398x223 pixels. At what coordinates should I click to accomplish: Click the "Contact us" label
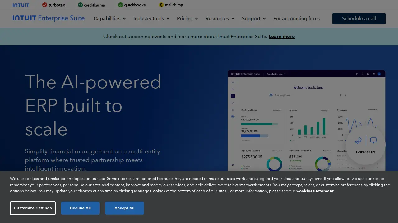pos(366,152)
